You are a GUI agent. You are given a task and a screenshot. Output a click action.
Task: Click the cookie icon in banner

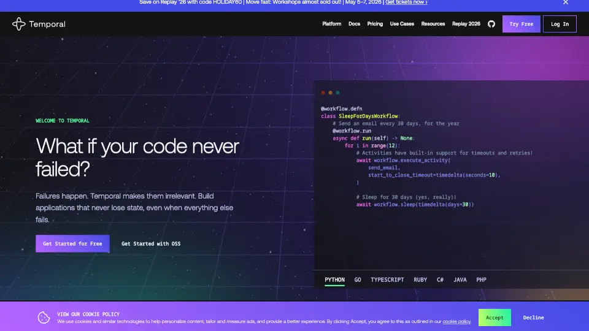(44, 318)
